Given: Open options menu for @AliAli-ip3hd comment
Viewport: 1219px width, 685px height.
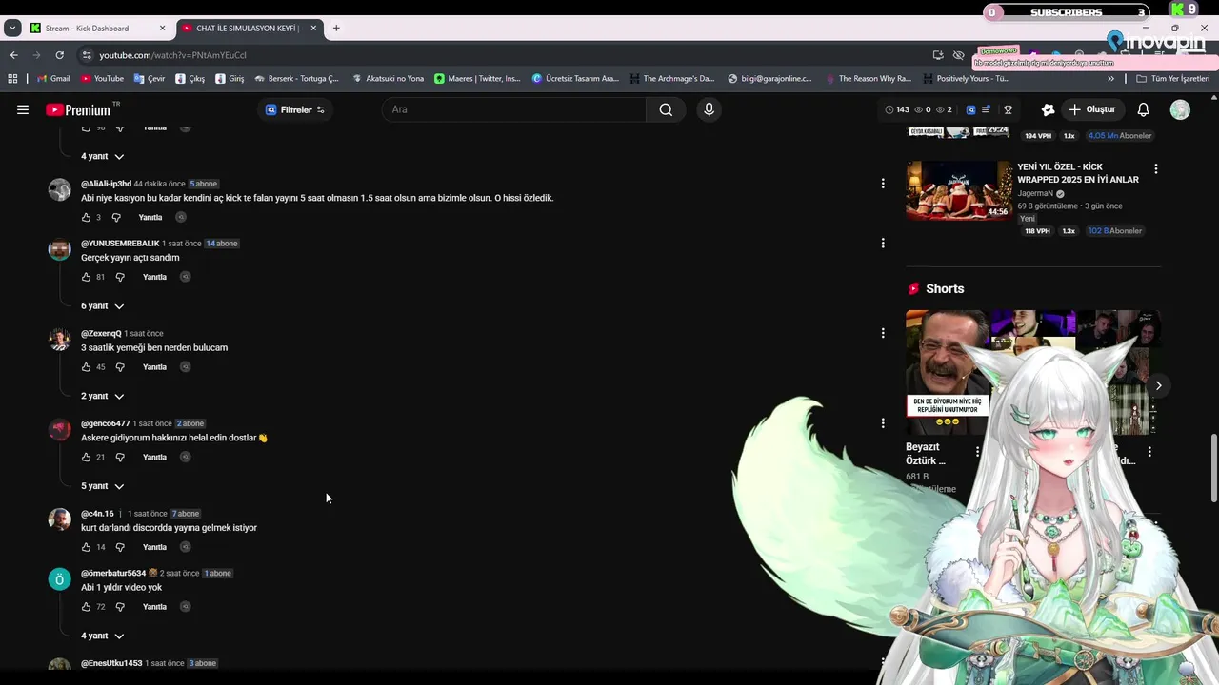Looking at the screenshot, I should click(x=883, y=183).
